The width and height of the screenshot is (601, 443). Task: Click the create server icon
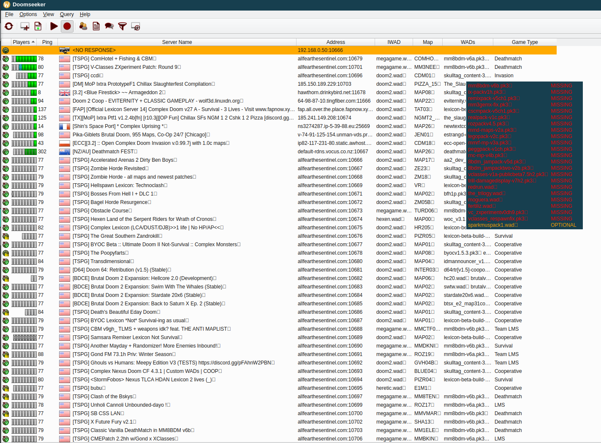(25, 26)
